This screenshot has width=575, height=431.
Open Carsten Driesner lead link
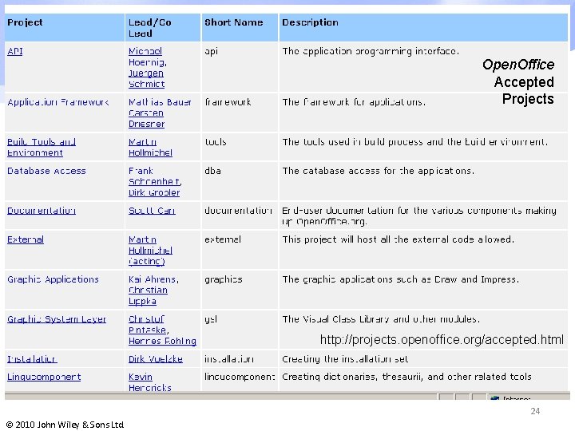coord(146,118)
